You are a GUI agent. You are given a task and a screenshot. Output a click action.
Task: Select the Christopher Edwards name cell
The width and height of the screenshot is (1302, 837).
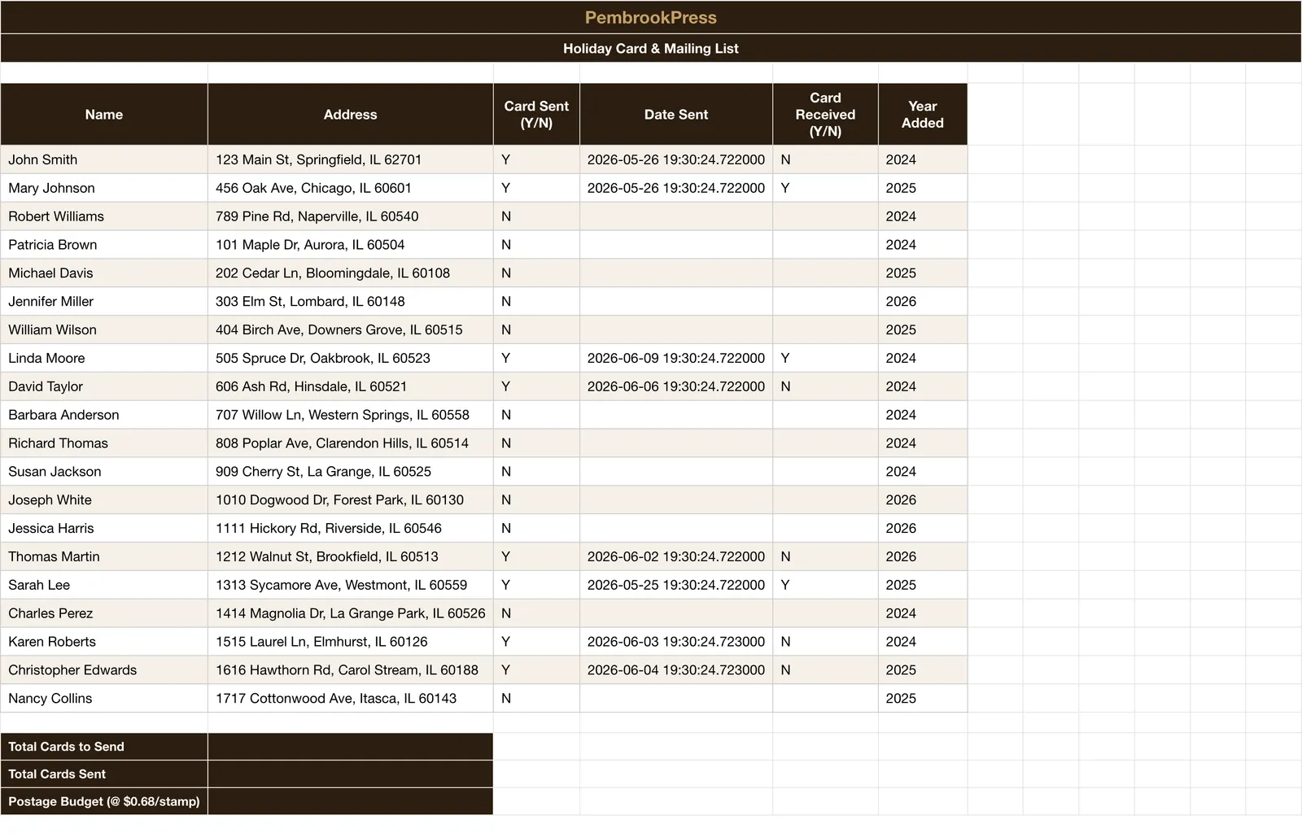click(x=104, y=670)
